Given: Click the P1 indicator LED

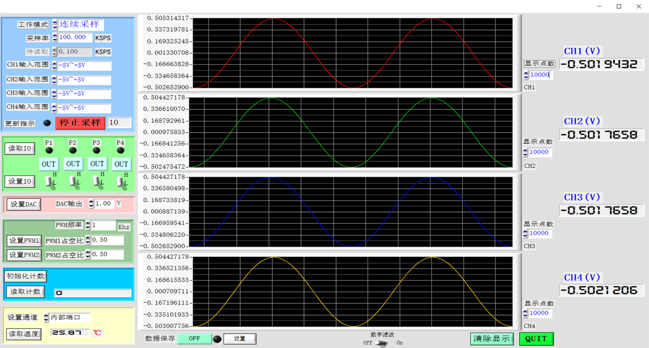Looking at the screenshot, I should 49,151.
